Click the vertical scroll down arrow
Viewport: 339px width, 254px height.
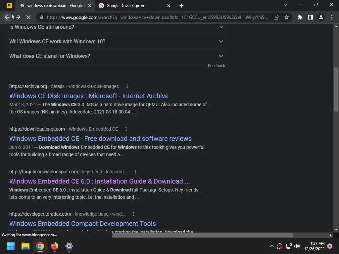coord(336,230)
